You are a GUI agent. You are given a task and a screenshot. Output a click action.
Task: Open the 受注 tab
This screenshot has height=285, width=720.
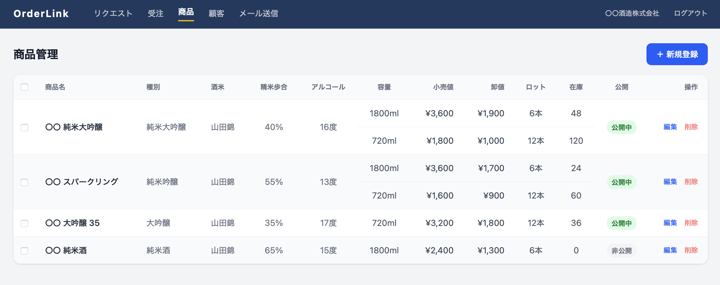pos(156,13)
